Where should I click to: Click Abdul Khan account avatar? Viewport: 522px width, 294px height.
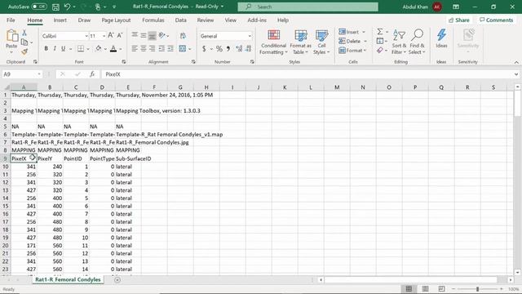tap(437, 7)
